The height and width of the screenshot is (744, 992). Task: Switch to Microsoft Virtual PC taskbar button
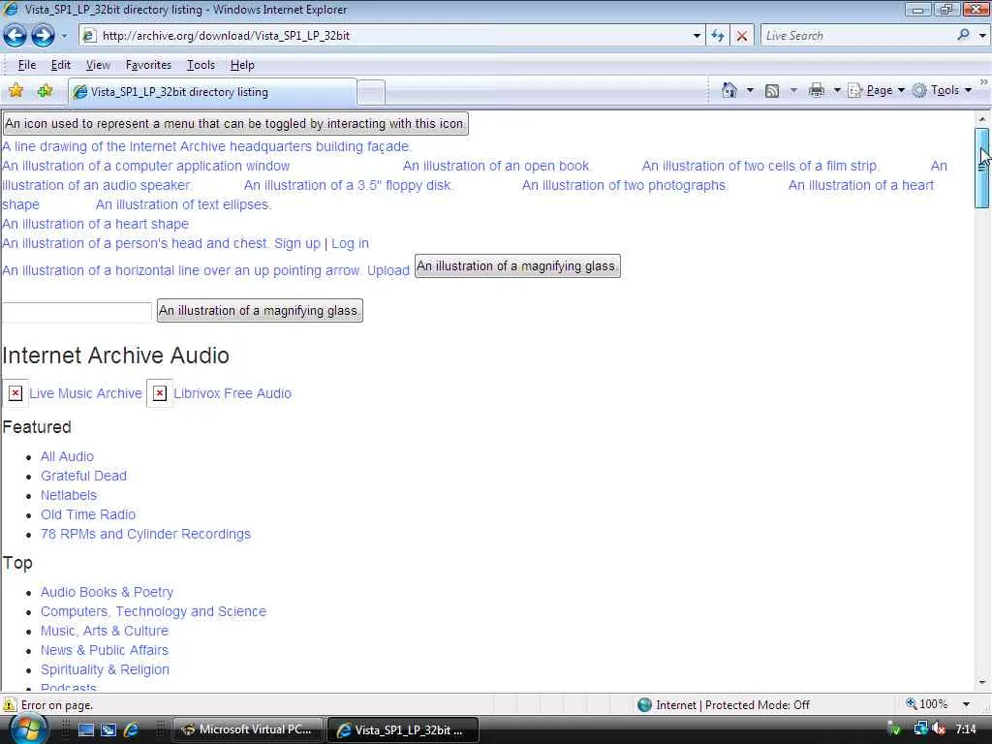247,729
